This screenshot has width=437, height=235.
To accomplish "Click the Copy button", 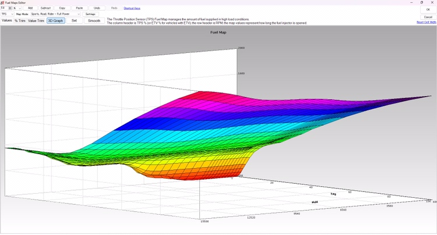I will tap(62, 8).
